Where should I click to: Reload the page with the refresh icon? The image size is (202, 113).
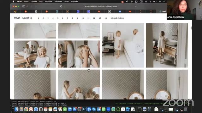point(136,6)
